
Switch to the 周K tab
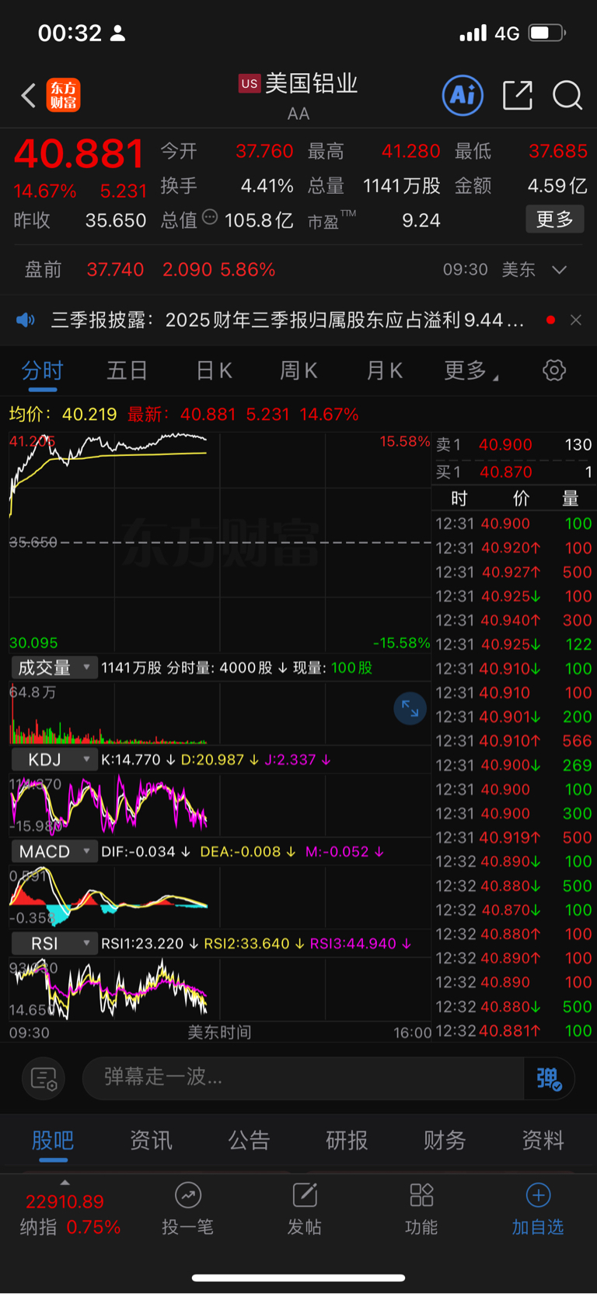coord(298,370)
